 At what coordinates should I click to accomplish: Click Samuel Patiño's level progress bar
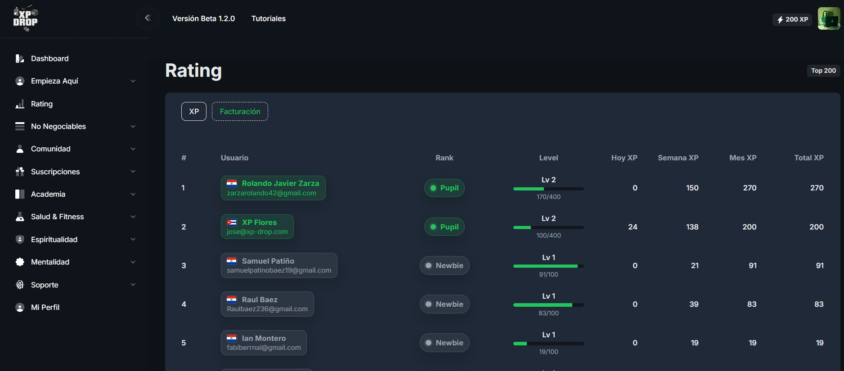coord(548,266)
